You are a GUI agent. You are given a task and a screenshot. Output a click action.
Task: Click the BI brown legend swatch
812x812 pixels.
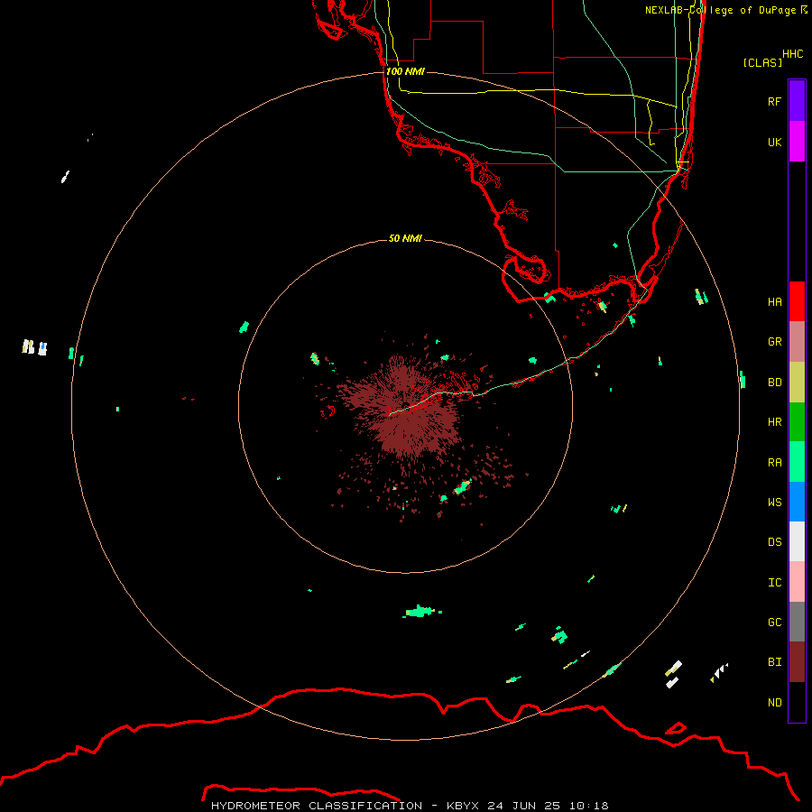pos(797,662)
